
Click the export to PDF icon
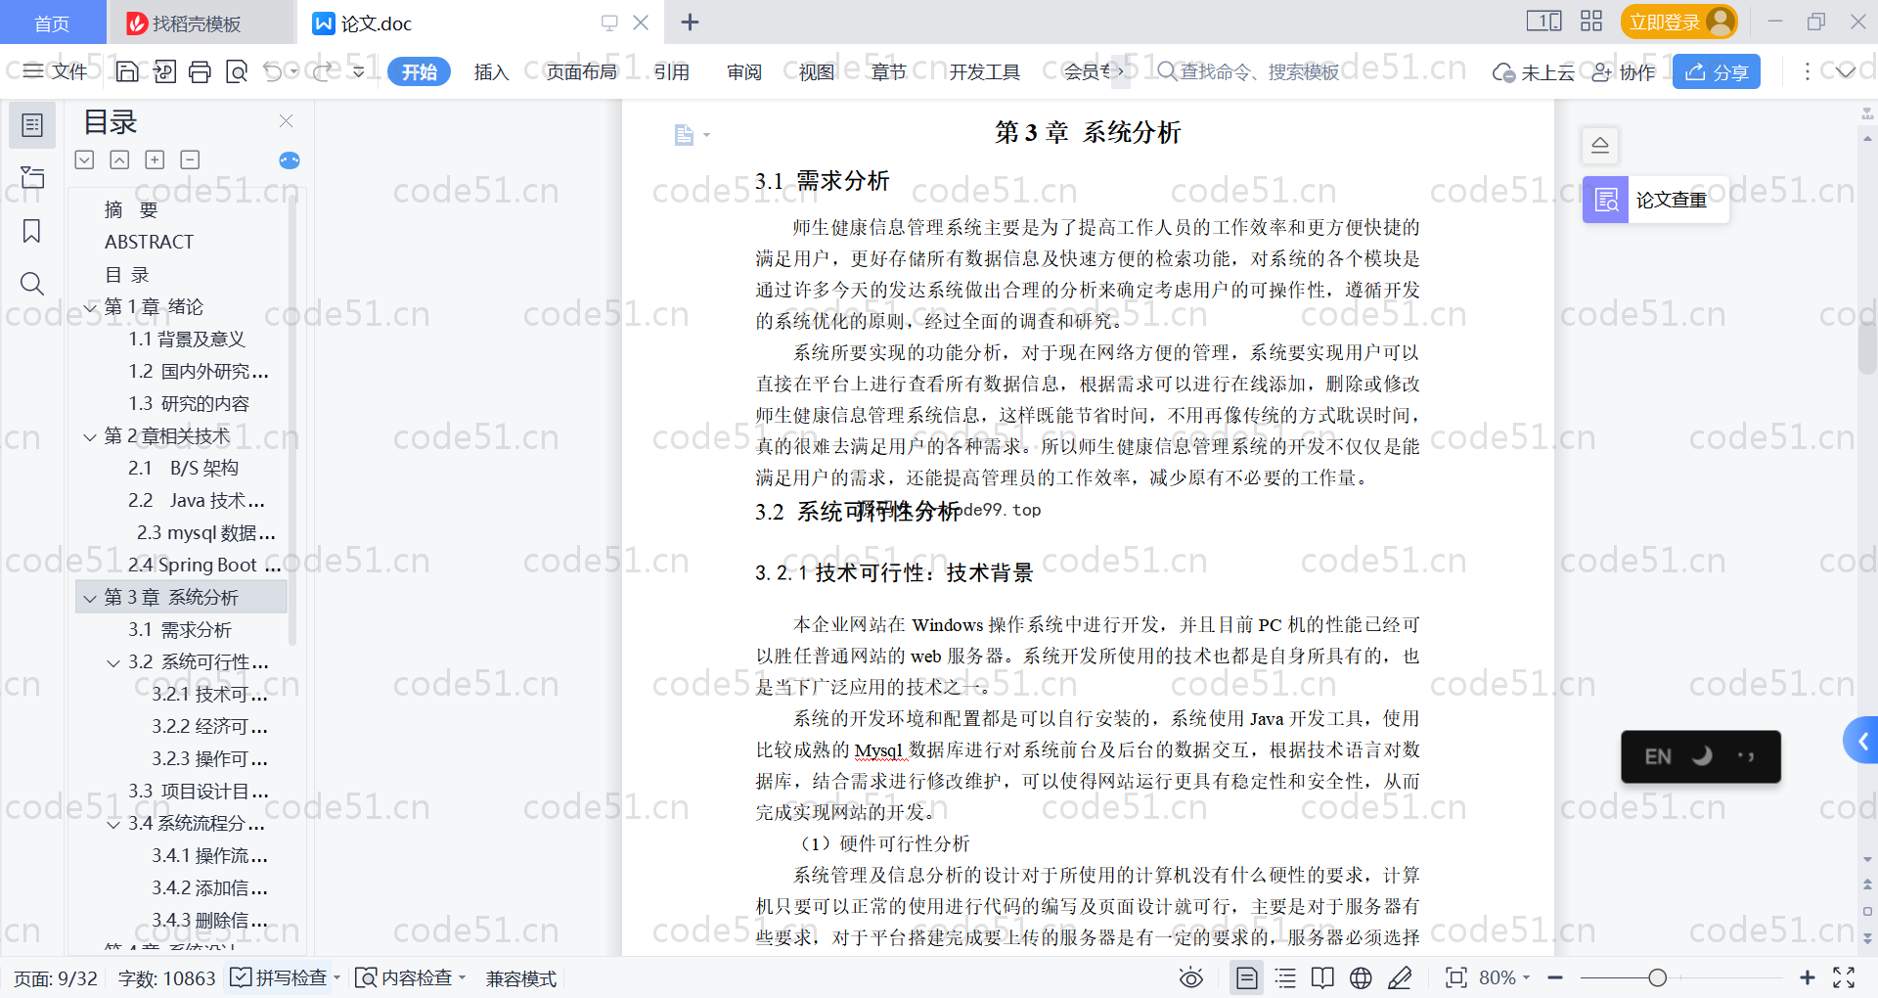coord(164,71)
